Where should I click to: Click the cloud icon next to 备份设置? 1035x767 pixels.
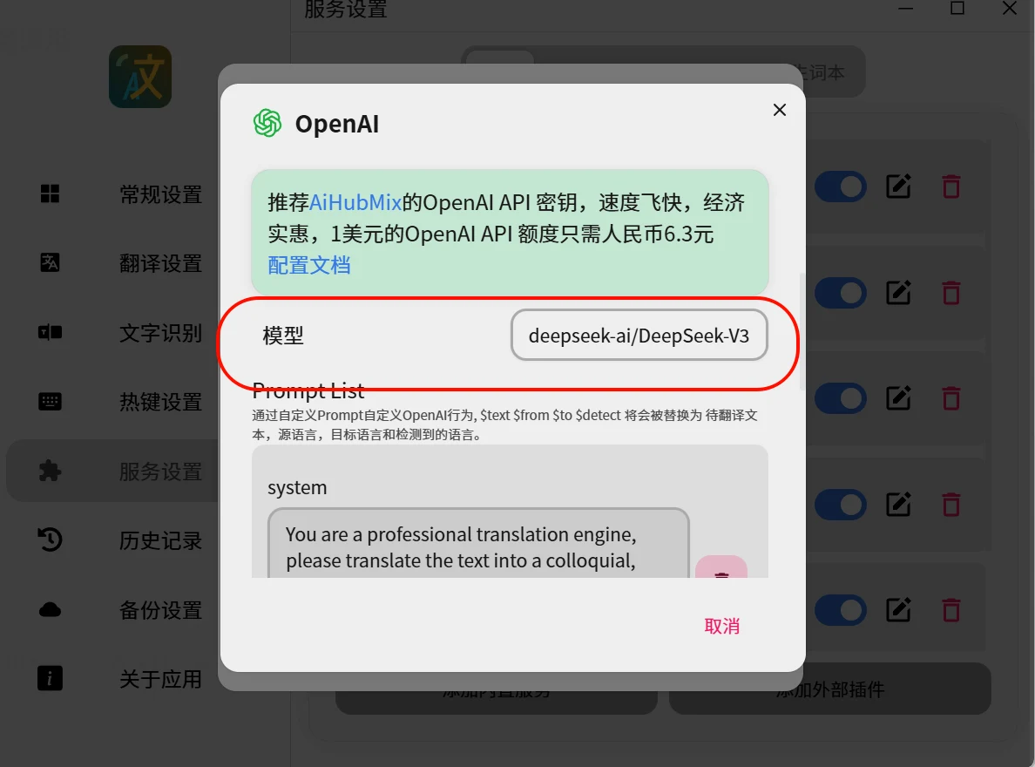51,609
